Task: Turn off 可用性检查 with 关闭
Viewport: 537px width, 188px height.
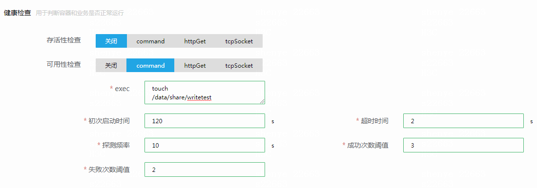Action: click(x=111, y=65)
